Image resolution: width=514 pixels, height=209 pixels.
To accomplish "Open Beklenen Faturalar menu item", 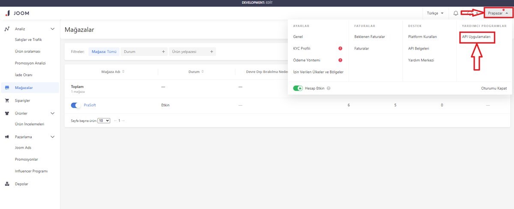I will [370, 37].
